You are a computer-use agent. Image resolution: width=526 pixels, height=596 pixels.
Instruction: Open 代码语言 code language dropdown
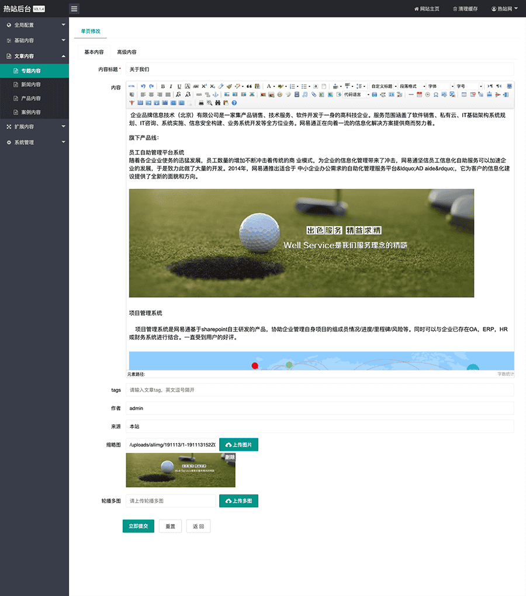point(357,95)
